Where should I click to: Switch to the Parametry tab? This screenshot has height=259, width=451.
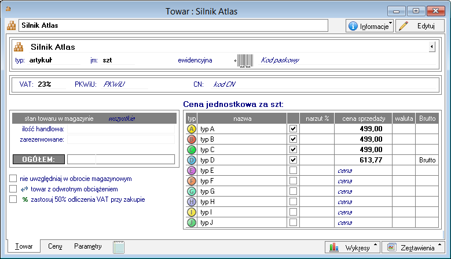88,246
